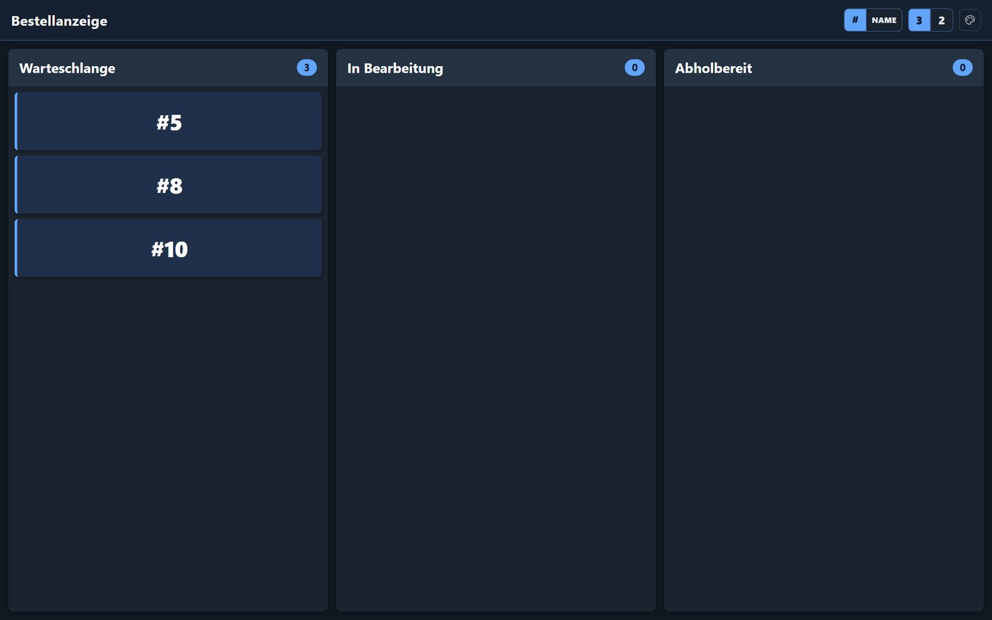The image size is (992, 620).
Task: Select the 3-column layout option
Action: (919, 20)
